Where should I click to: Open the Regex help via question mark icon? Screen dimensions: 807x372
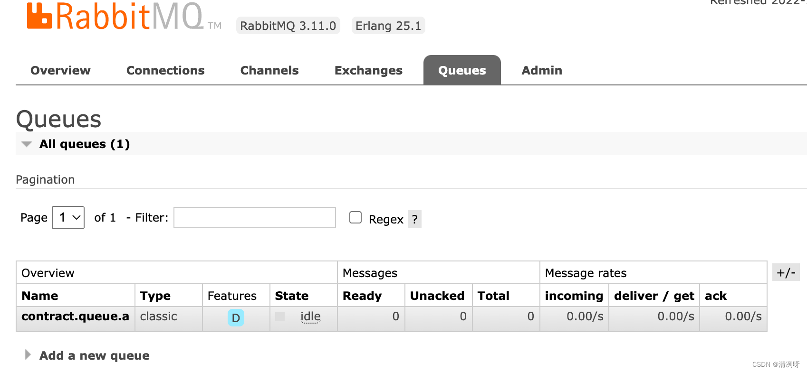click(x=414, y=219)
